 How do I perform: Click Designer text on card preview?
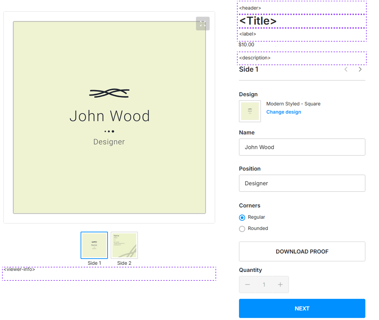(x=109, y=142)
